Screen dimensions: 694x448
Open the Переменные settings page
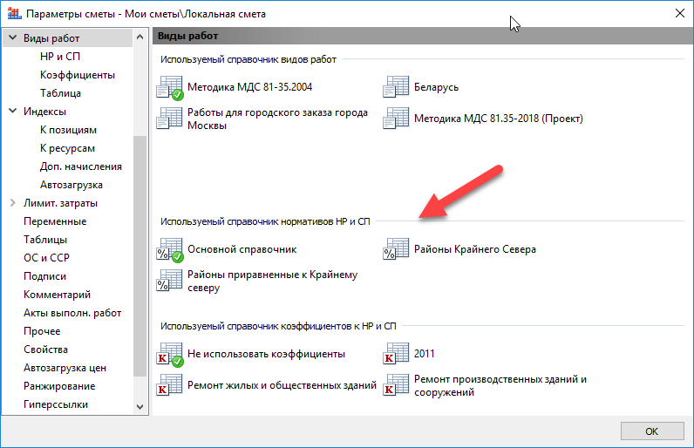coord(55,221)
